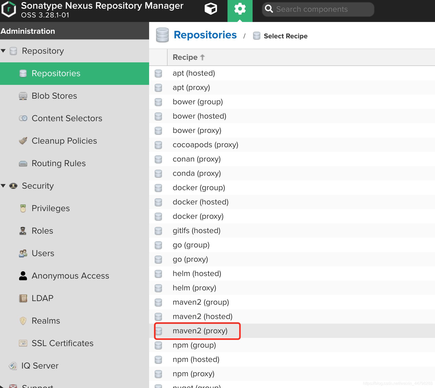Click the SSL Certificates icon
The height and width of the screenshot is (388, 435).
pyautogui.click(x=23, y=343)
